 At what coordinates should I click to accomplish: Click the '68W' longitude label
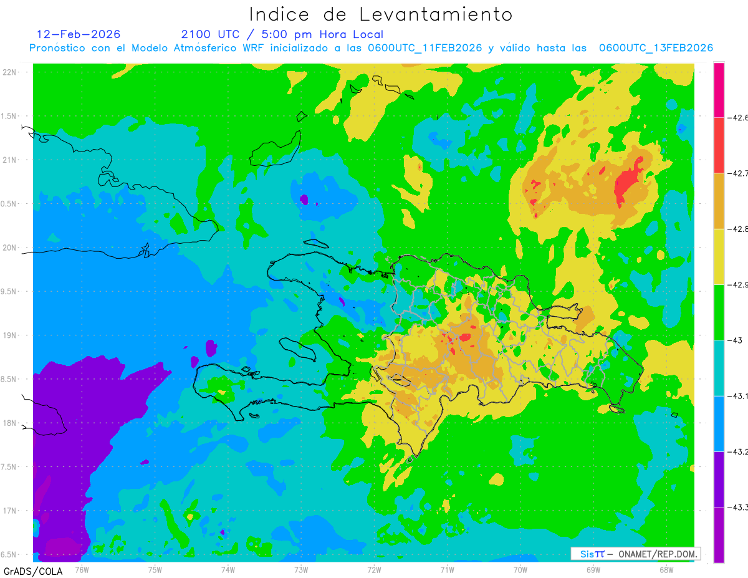click(666, 569)
